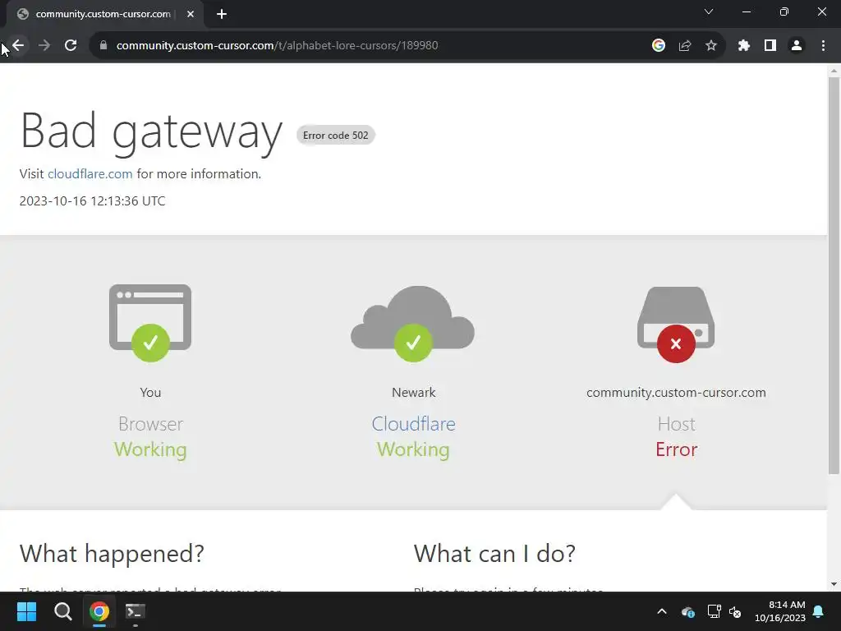The height and width of the screenshot is (631, 841).
Task: Click the Chrome taskbar icon
Action: point(99,611)
